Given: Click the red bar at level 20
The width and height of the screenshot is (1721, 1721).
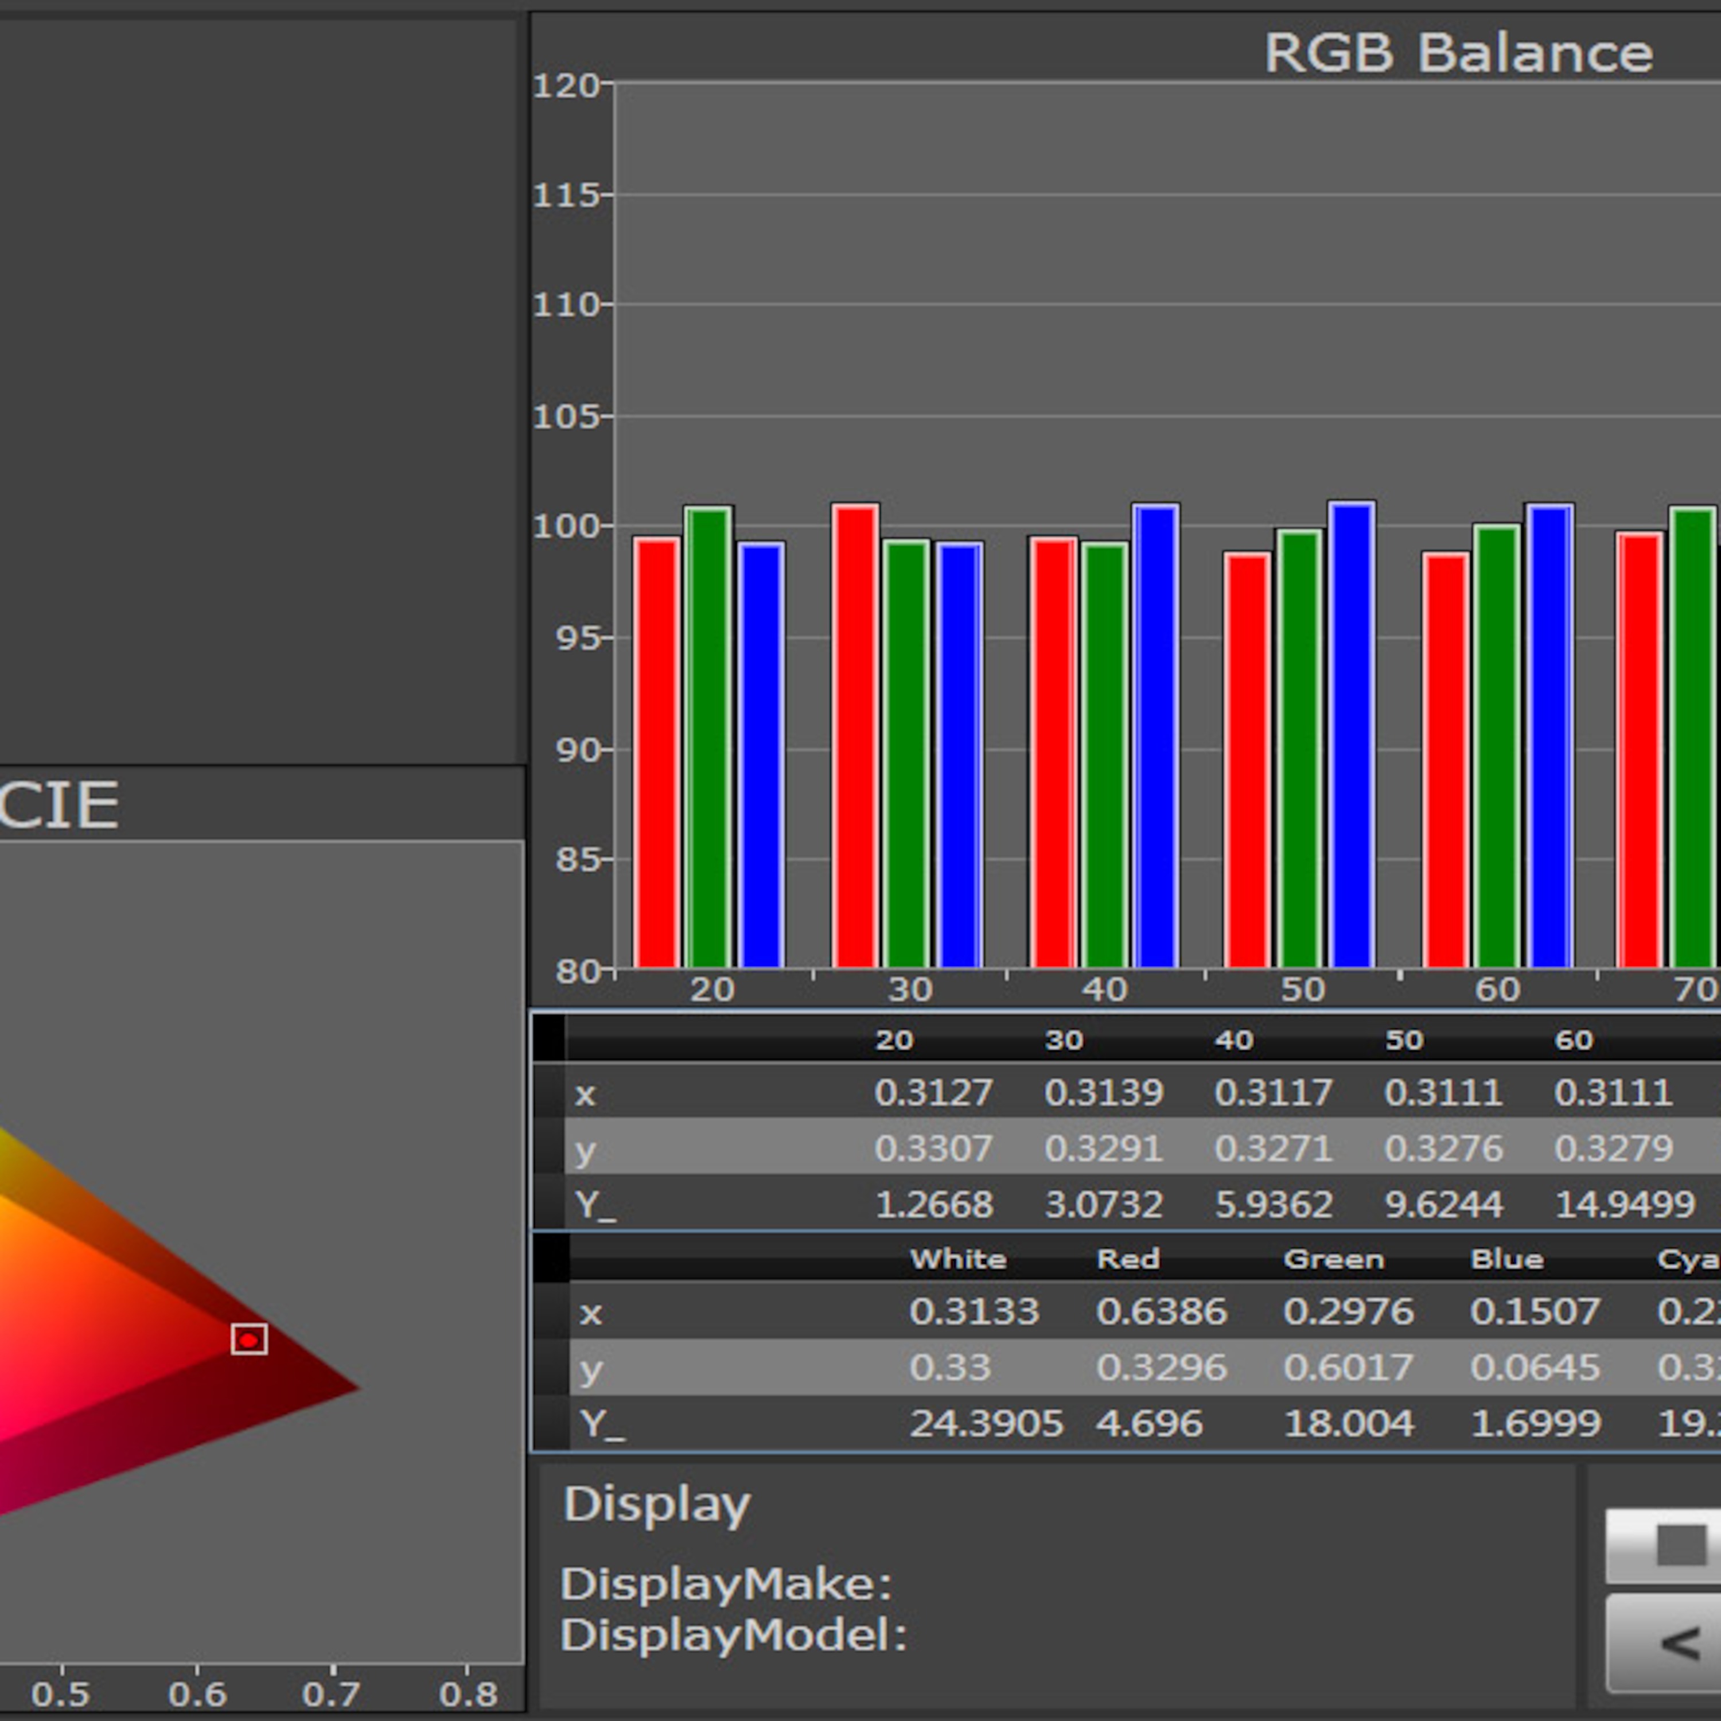Looking at the screenshot, I should pos(657,752).
